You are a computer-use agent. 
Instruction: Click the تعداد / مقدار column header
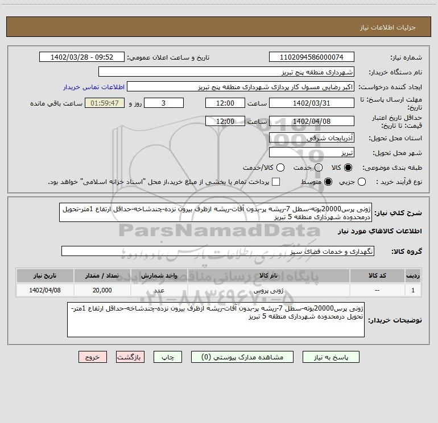point(102,276)
